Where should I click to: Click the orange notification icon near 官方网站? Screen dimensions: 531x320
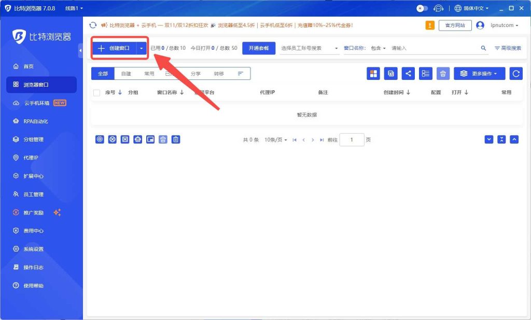[x=430, y=25]
